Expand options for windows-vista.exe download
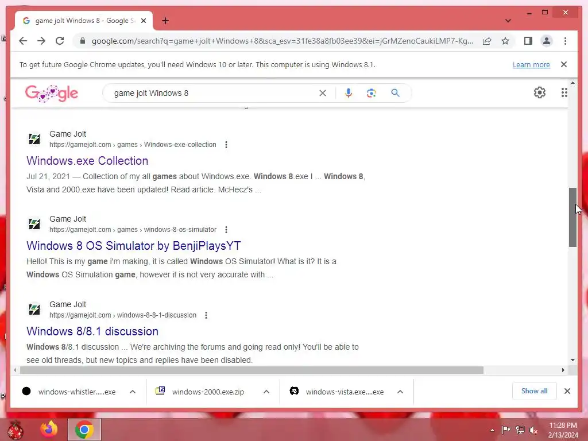Viewport: 588px width, 441px height. 400,392
